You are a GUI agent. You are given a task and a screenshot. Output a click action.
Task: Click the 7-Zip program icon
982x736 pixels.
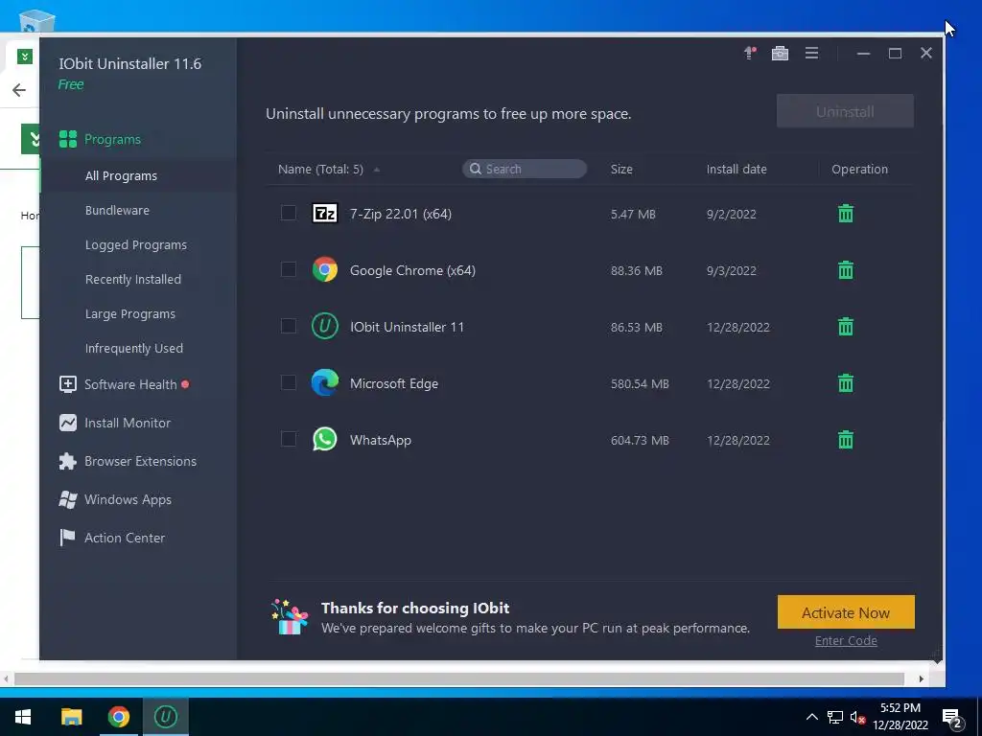[x=325, y=214]
